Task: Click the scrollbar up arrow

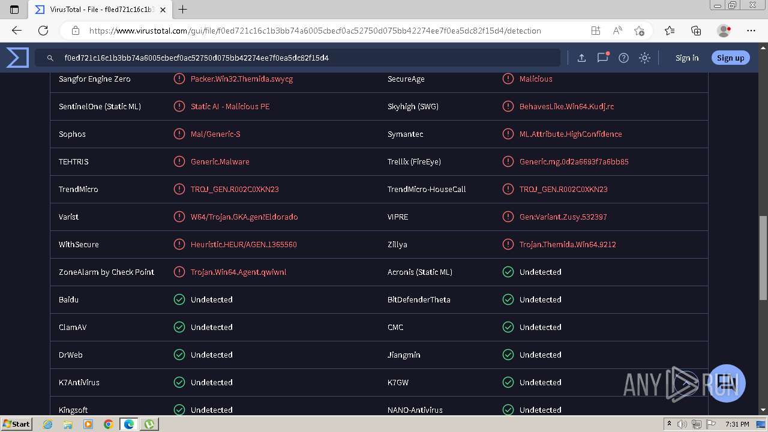Action: (x=763, y=47)
